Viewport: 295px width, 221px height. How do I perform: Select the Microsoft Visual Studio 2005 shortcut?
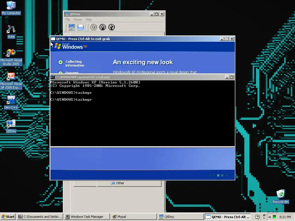pos(11,57)
